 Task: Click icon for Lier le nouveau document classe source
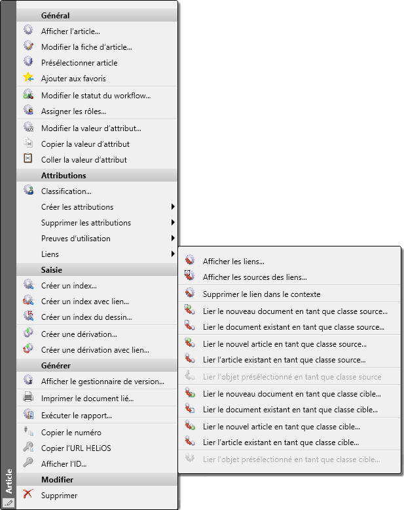pyautogui.click(x=190, y=309)
